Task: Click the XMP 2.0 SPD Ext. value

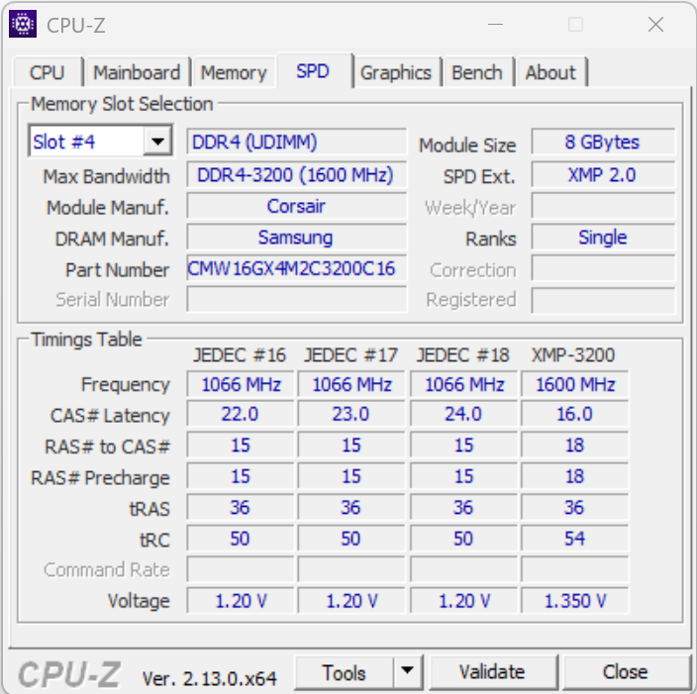Action: click(603, 174)
